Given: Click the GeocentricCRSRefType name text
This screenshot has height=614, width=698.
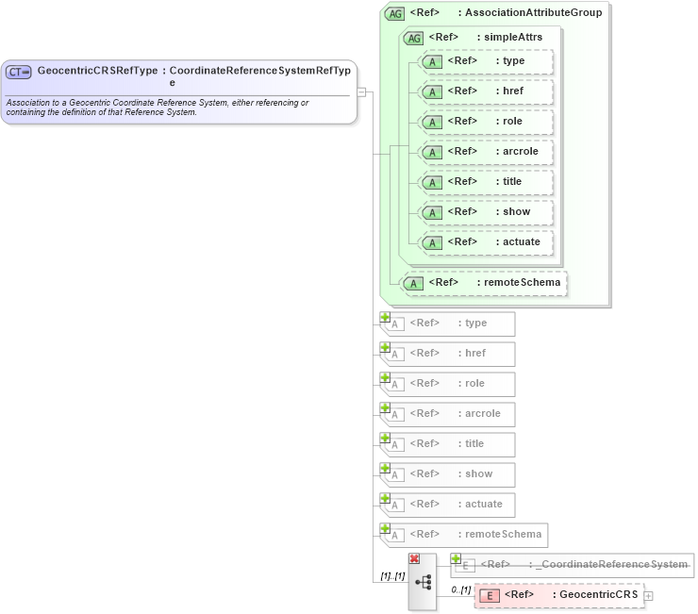Looking at the screenshot, I should [97, 71].
